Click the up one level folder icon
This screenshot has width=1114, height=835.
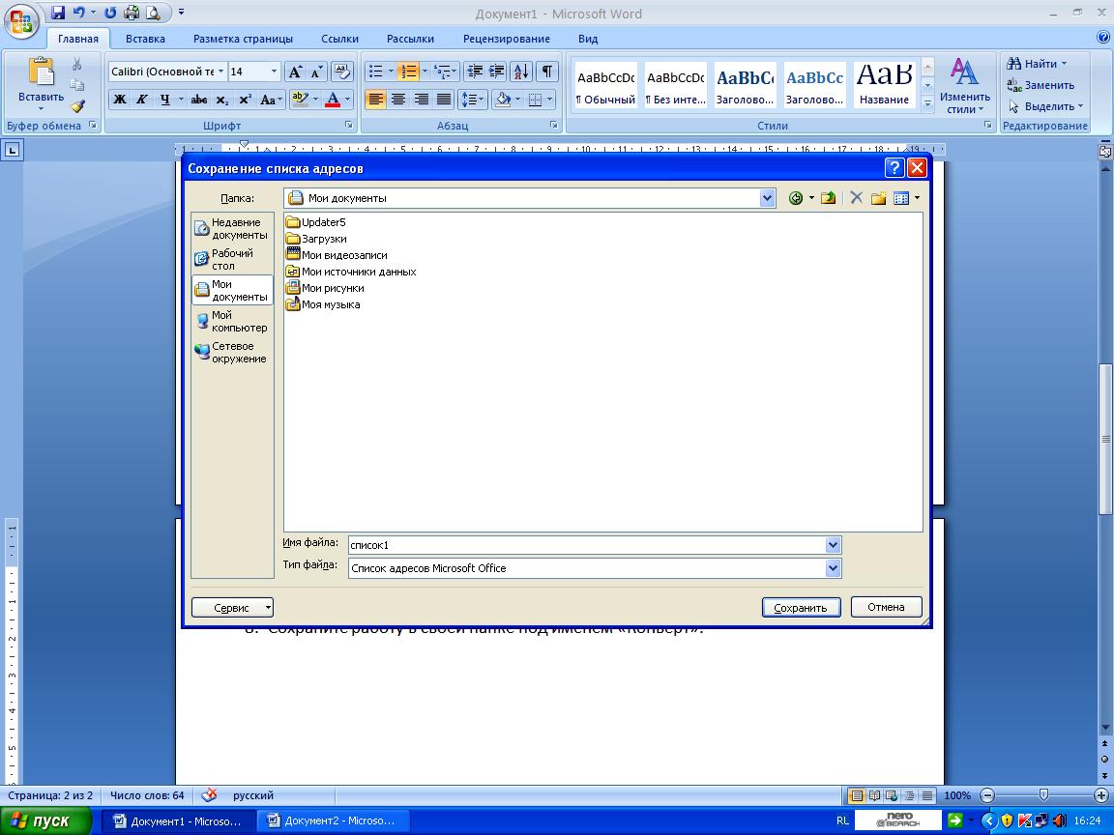click(828, 198)
